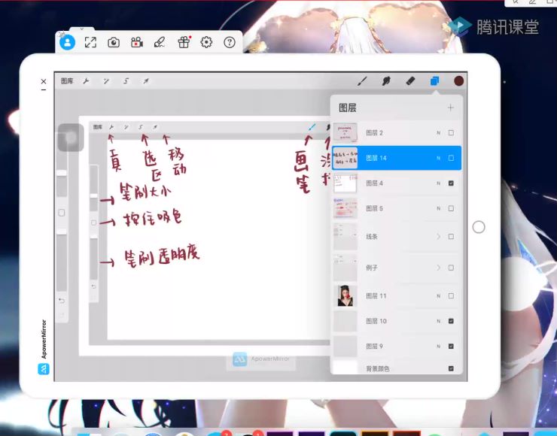Tap the iPad home button circle

click(479, 227)
